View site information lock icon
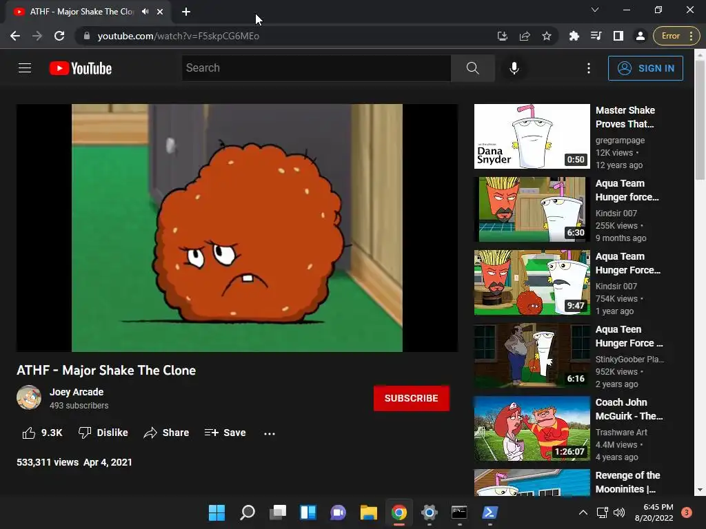 (x=87, y=36)
